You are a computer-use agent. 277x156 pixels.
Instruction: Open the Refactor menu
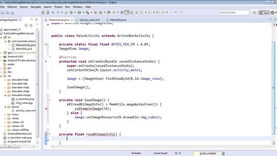12,7
